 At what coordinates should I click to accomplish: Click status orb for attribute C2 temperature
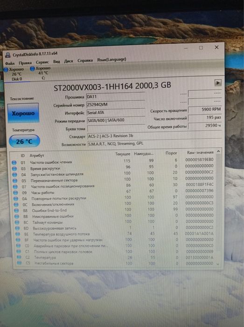19,257
